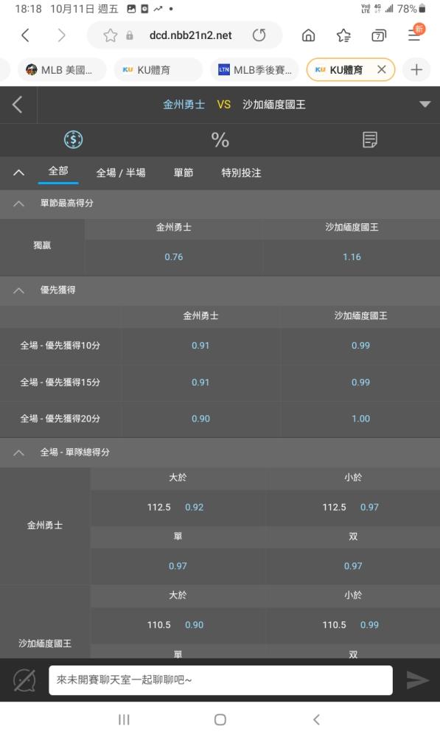Screen dimensions: 440x737
Task: Collapse the 單節最高得分 section
Action: 19,203
